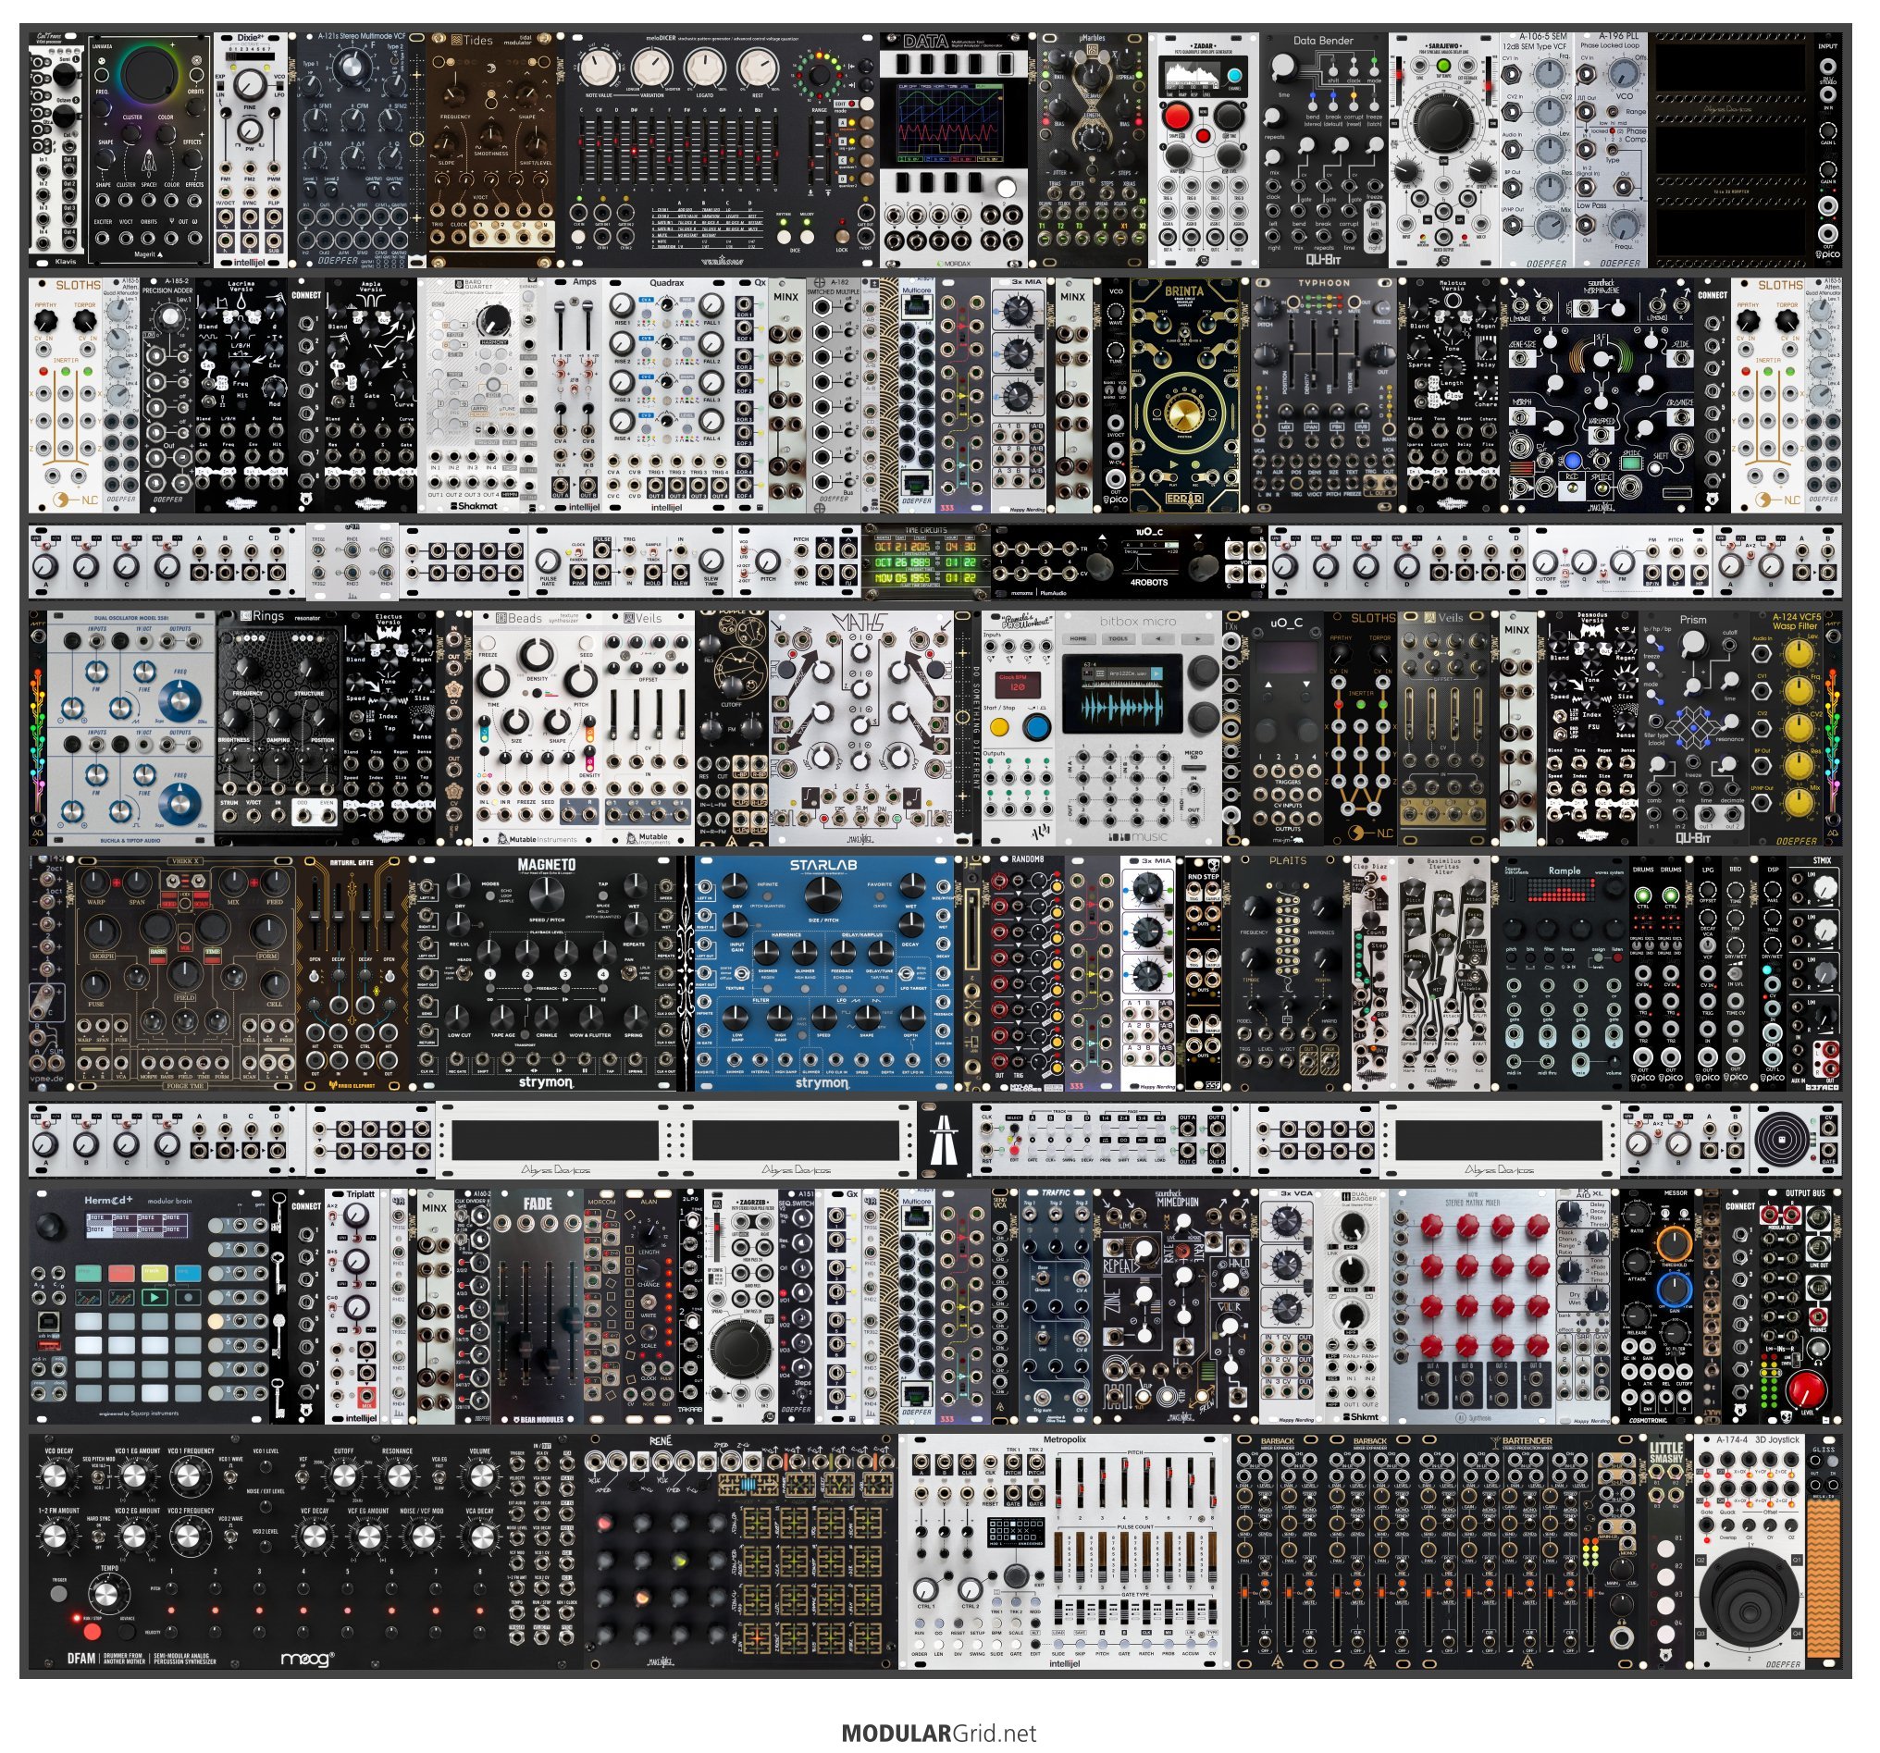Hit the green play button on Hermod+

pos(154,1296)
